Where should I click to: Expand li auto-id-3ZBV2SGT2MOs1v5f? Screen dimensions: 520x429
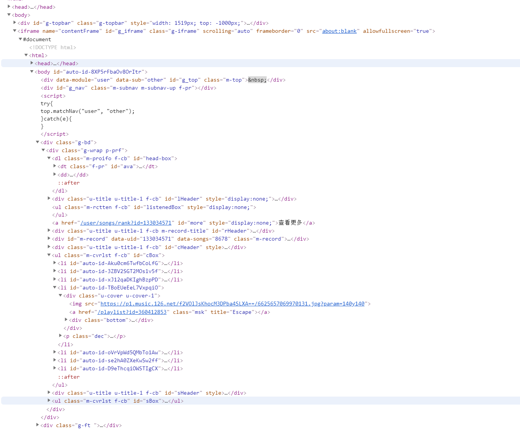[55, 271]
